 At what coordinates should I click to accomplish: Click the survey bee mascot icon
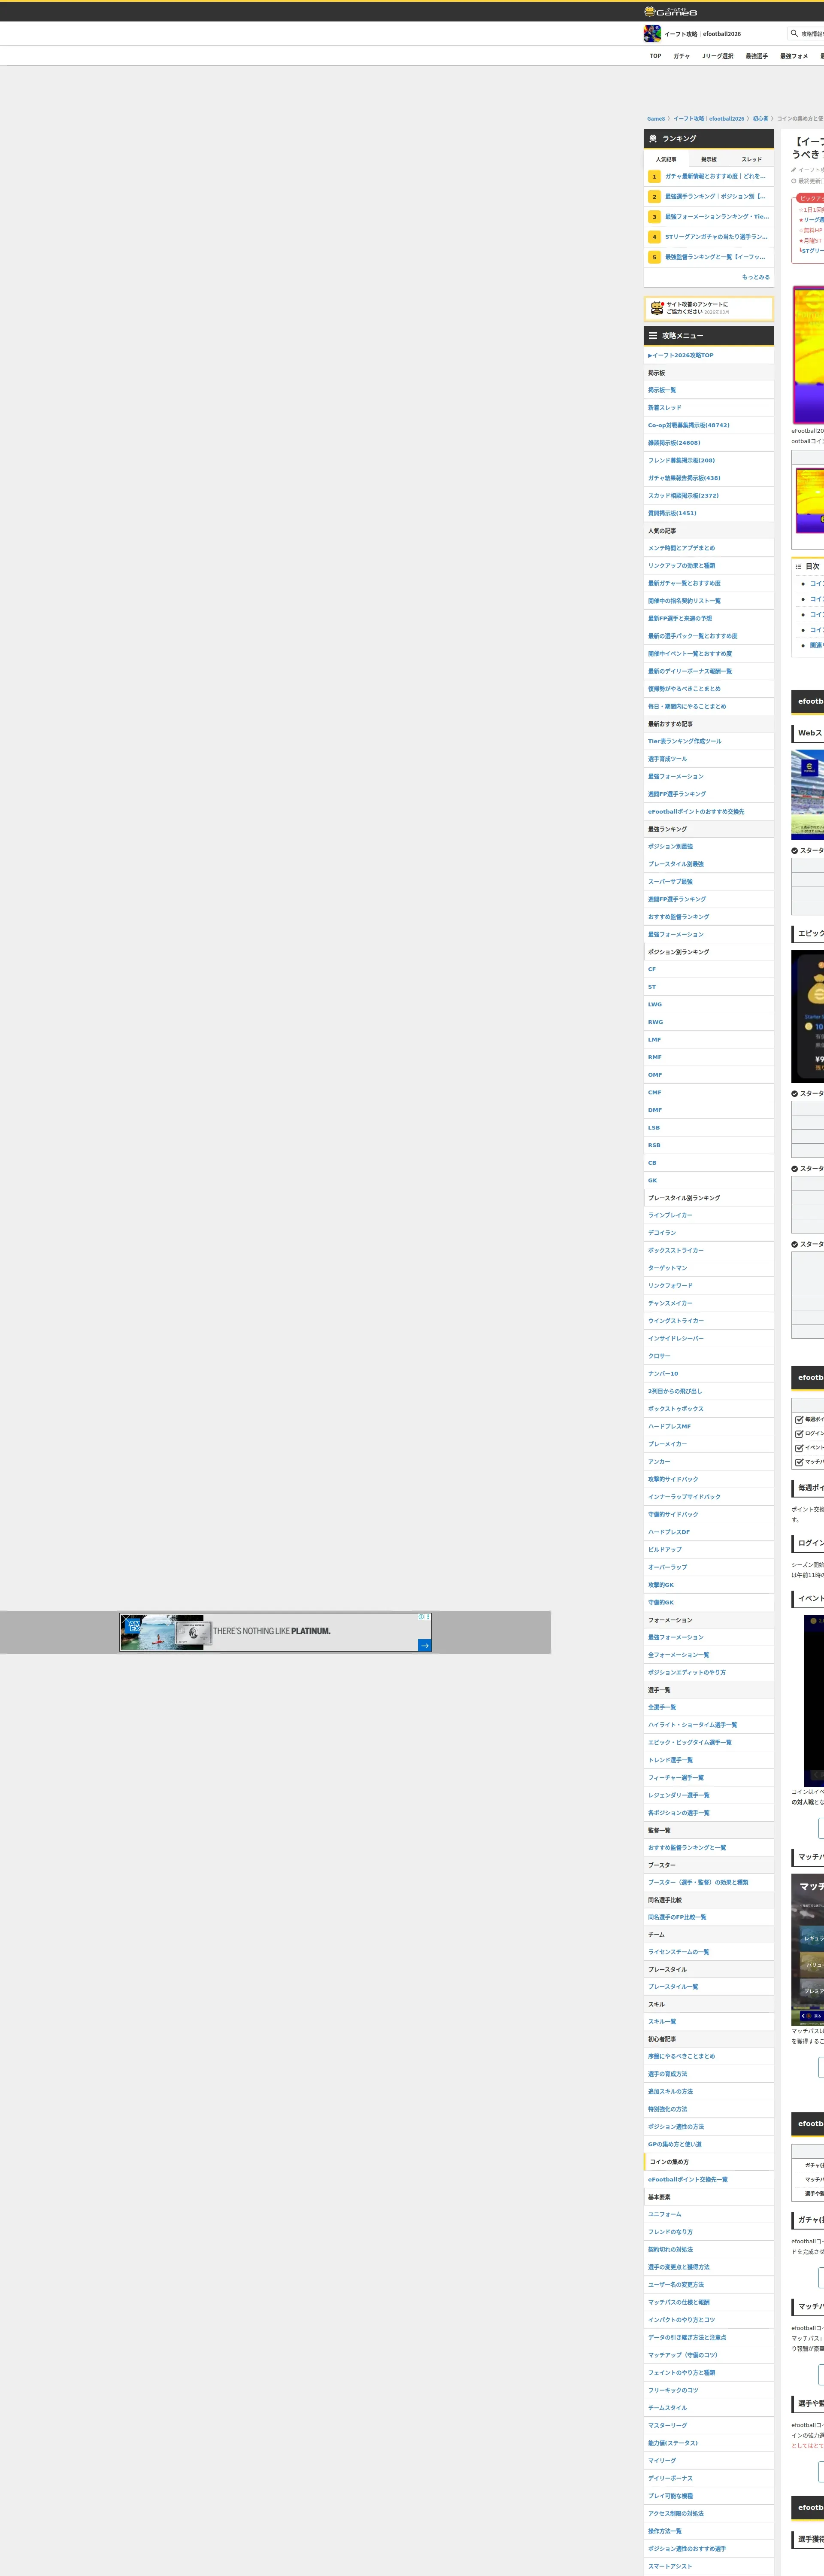pos(656,308)
